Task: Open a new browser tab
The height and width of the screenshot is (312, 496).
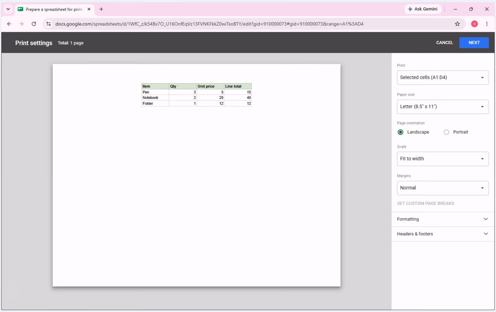Action: pos(101,9)
